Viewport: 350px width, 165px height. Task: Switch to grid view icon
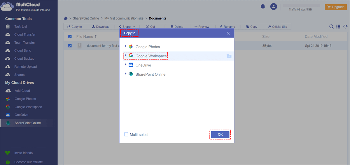[338, 26]
